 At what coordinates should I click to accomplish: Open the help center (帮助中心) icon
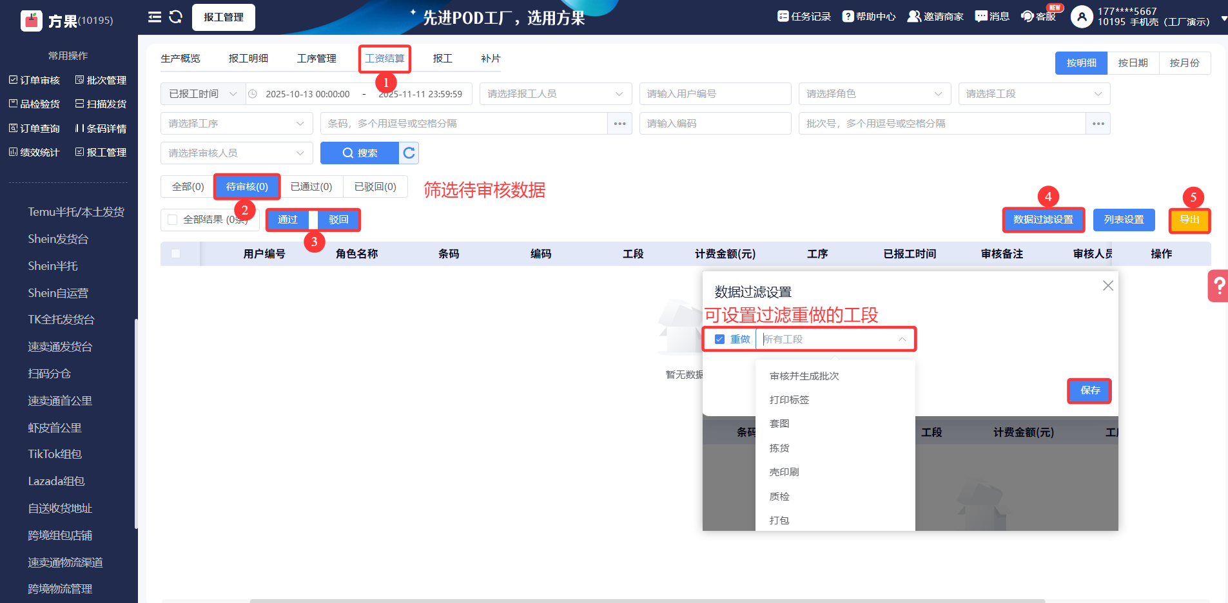coord(848,17)
